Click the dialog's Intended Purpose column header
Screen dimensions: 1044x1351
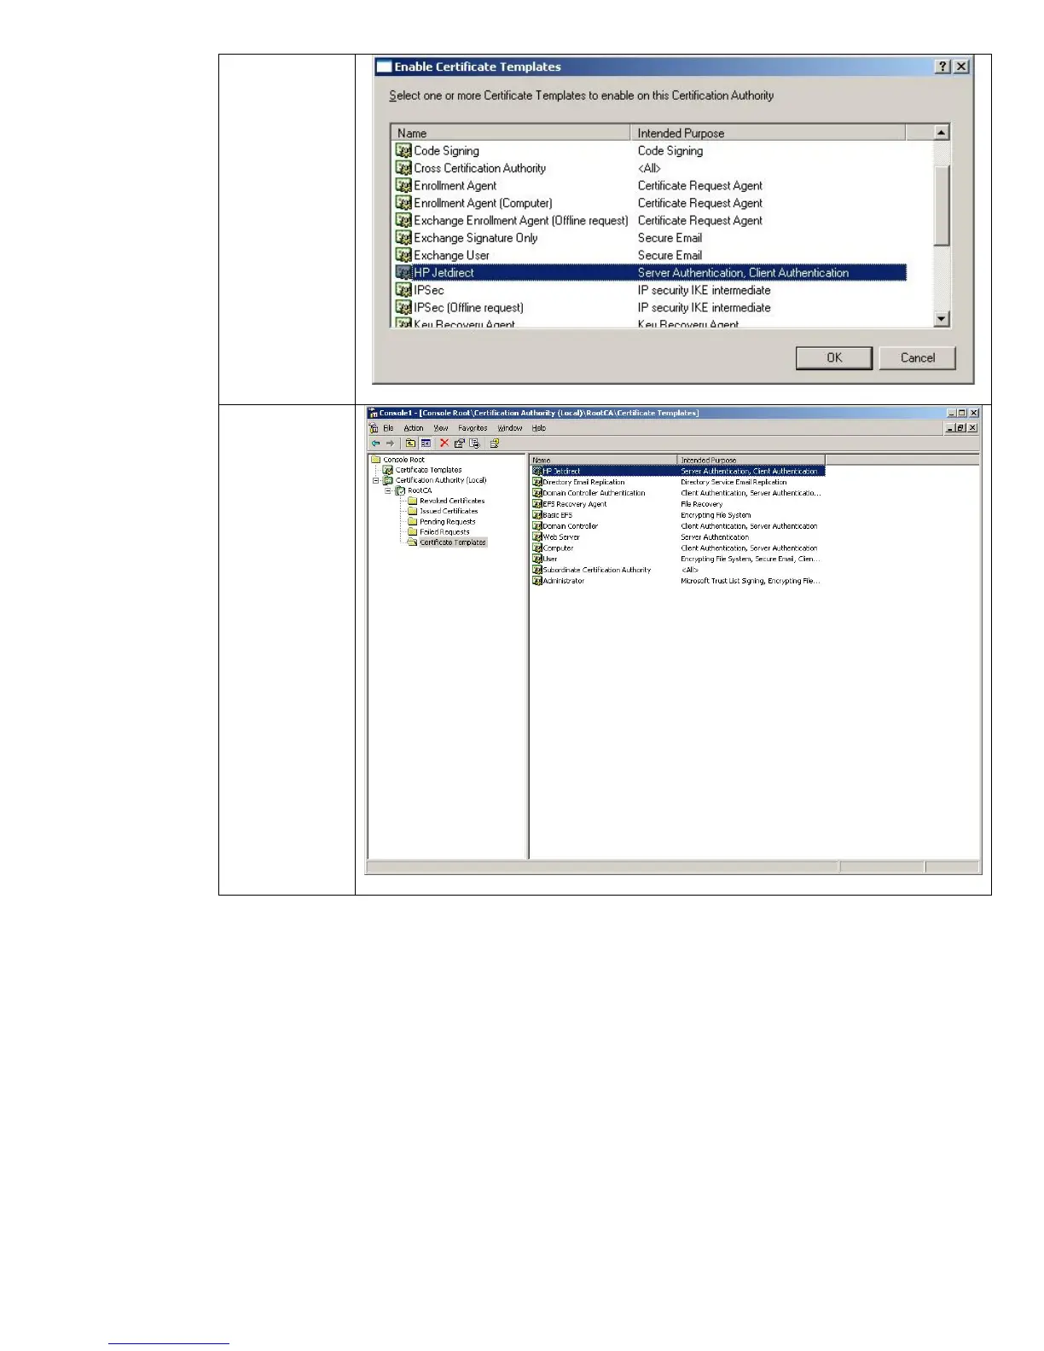(x=768, y=133)
